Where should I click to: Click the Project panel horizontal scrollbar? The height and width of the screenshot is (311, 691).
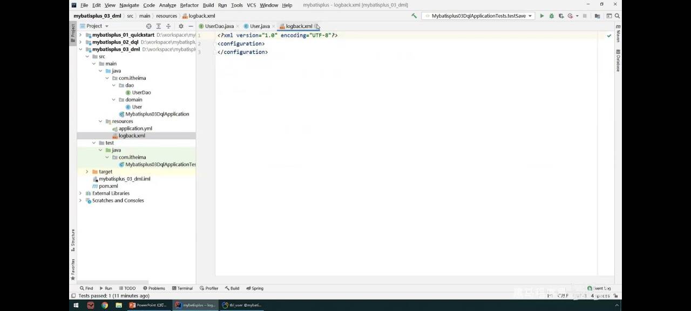113,282
